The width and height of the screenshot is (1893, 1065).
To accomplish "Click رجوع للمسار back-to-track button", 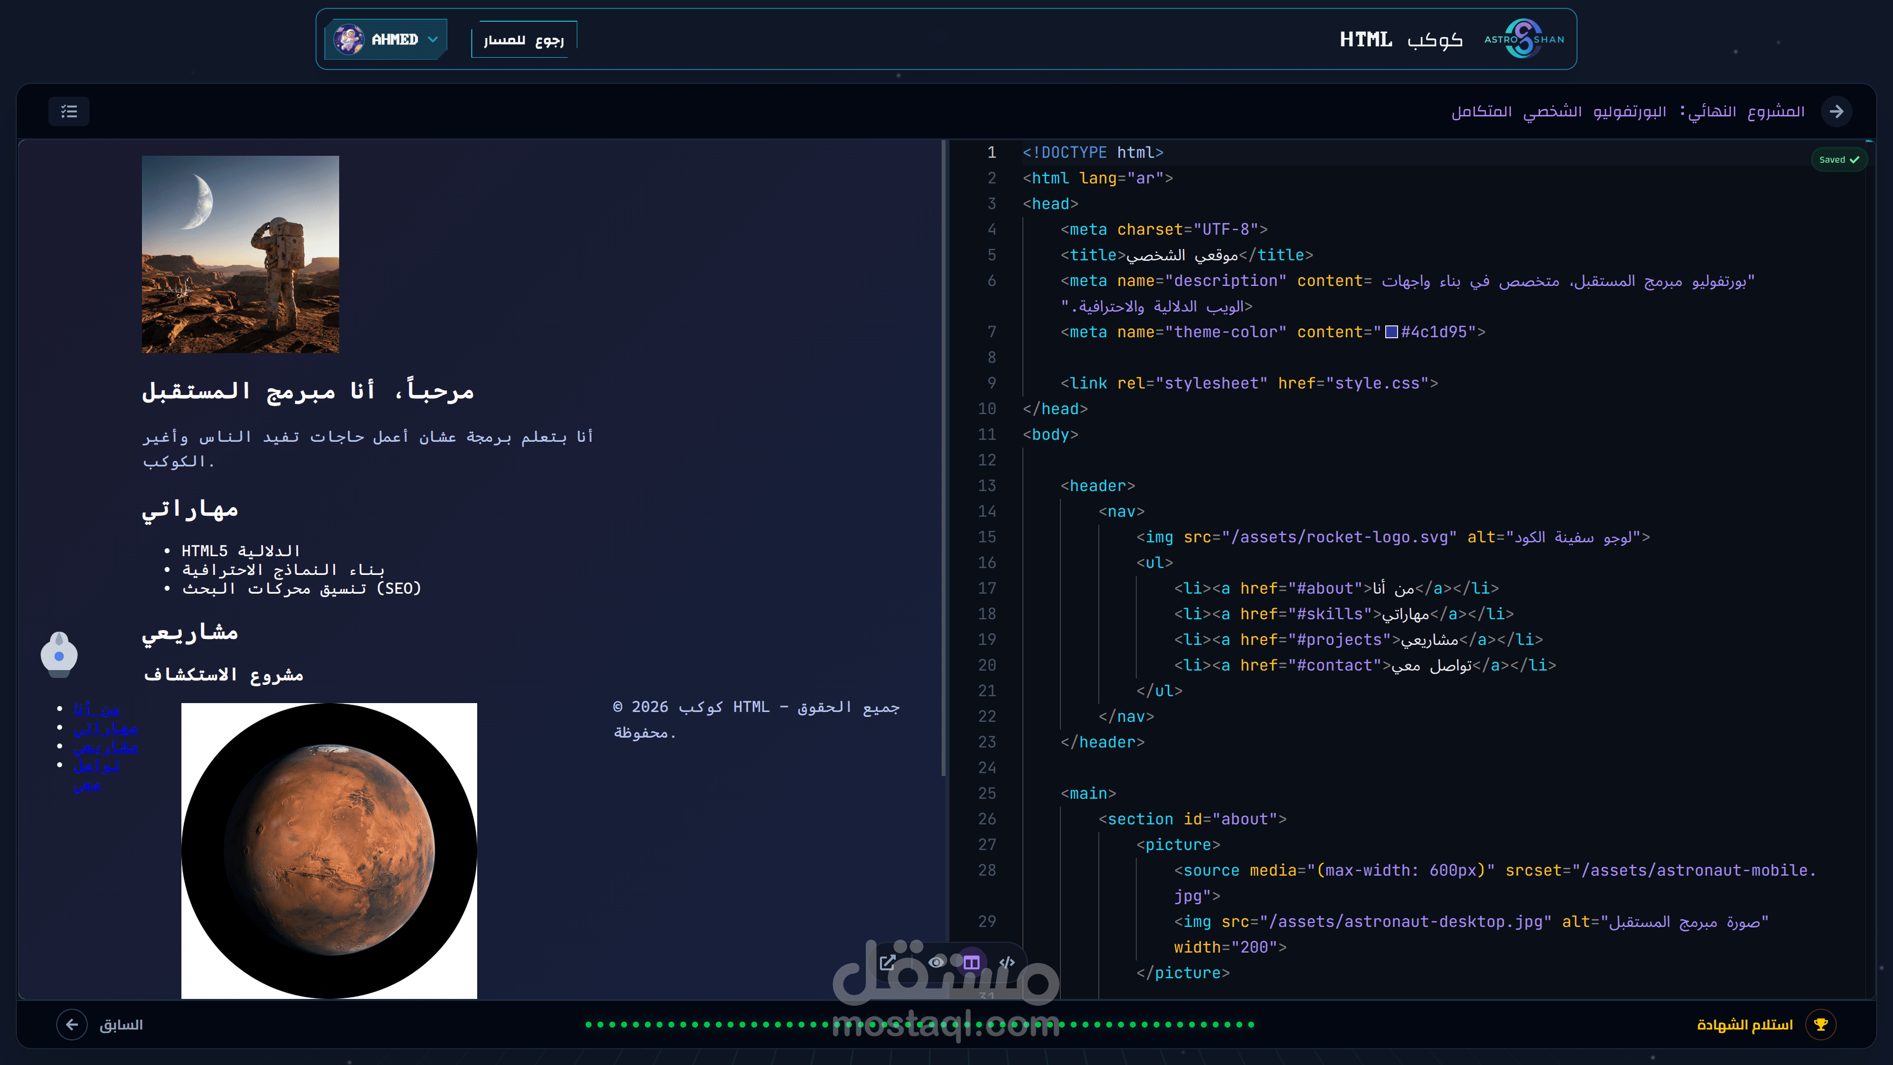I will pyautogui.click(x=523, y=39).
